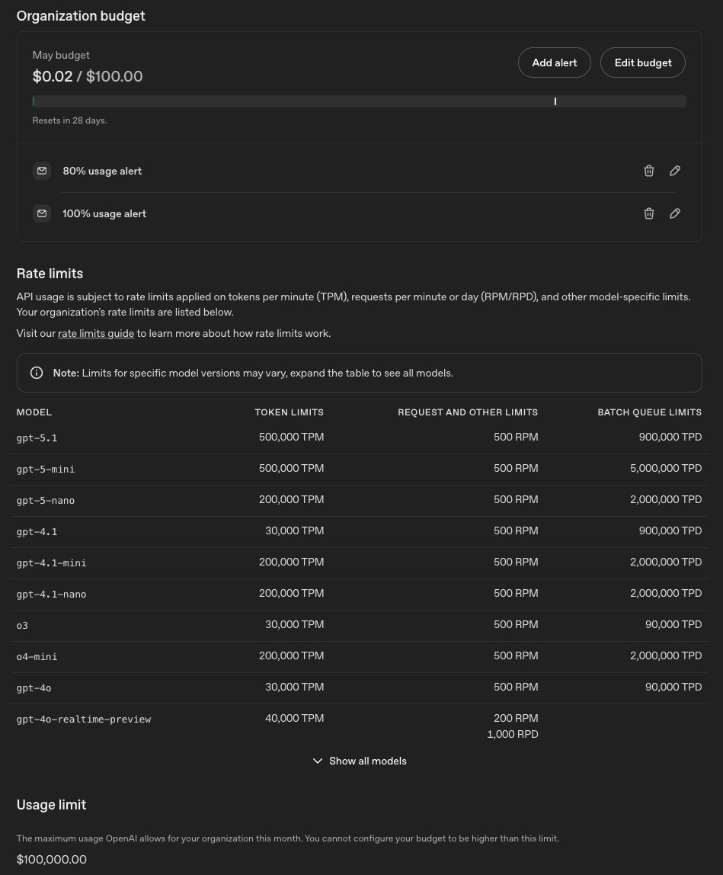
Task: Select the gpt-5.1 model name
Action: [37, 438]
